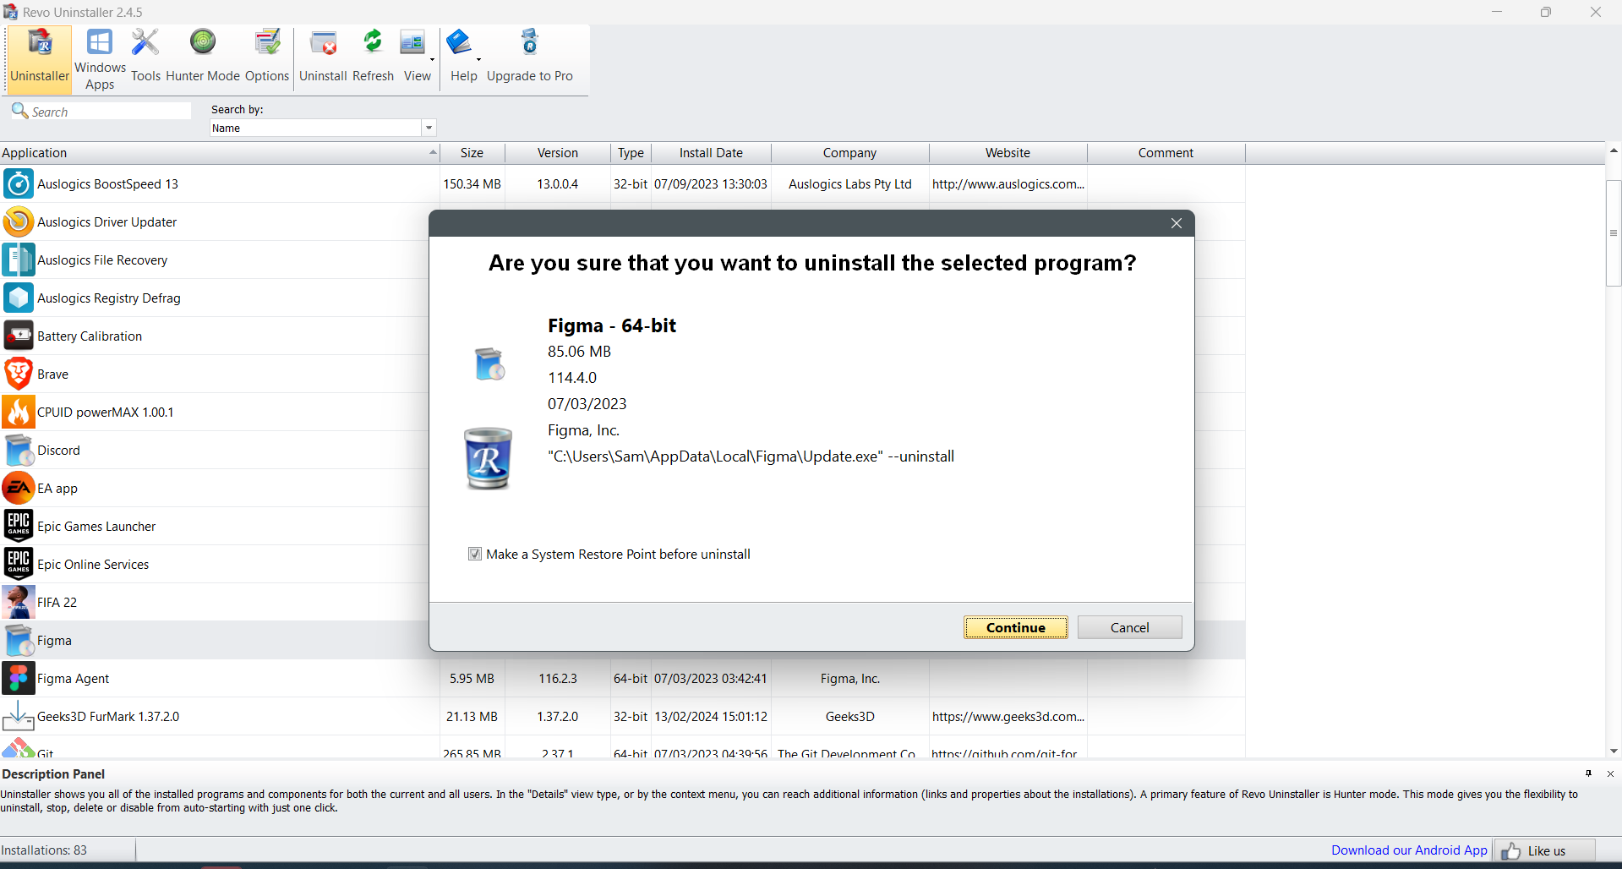
Task: Click the Installations: 83 status text
Action: [44, 850]
